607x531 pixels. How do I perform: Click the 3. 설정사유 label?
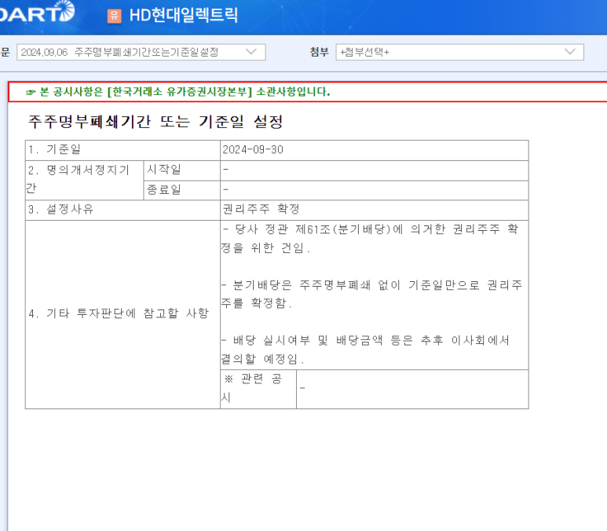[61, 210]
